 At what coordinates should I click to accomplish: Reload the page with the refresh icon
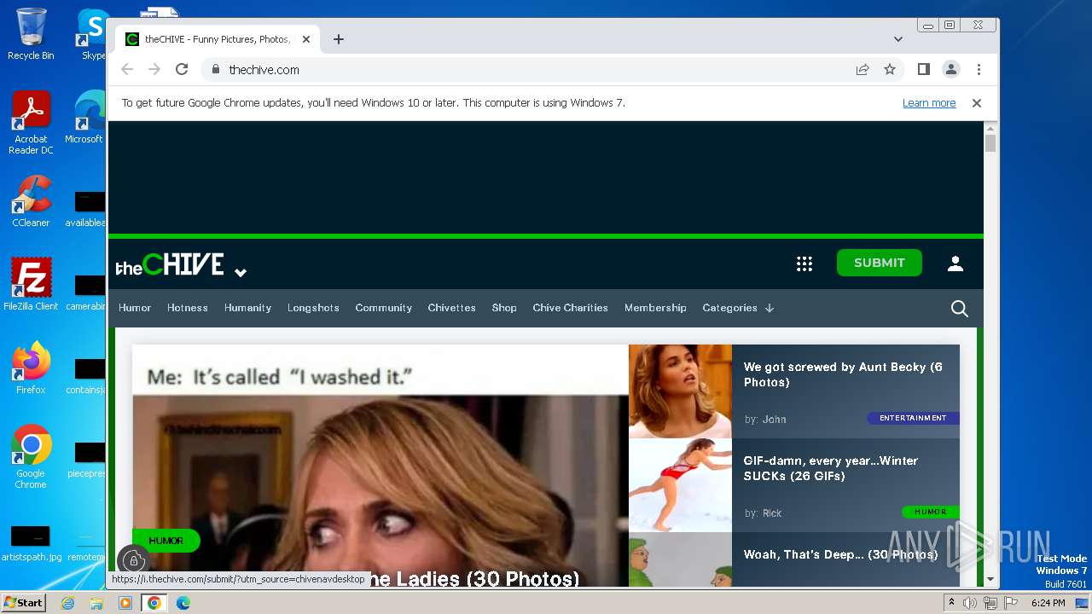(182, 70)
